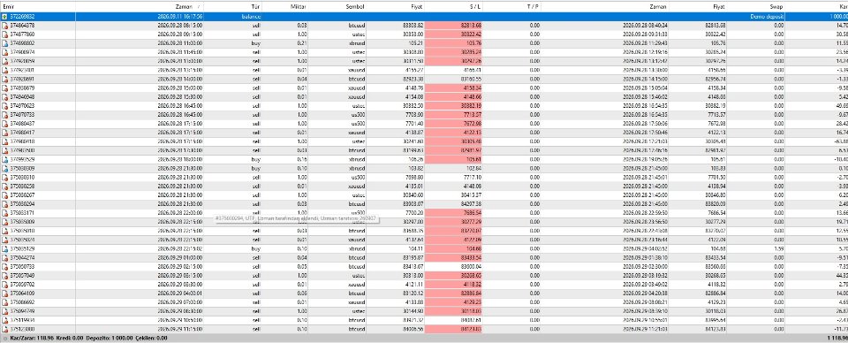
Task: Select order number 375030294
Action: [22, 204]
